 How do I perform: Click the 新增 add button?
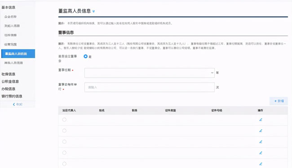279,101
